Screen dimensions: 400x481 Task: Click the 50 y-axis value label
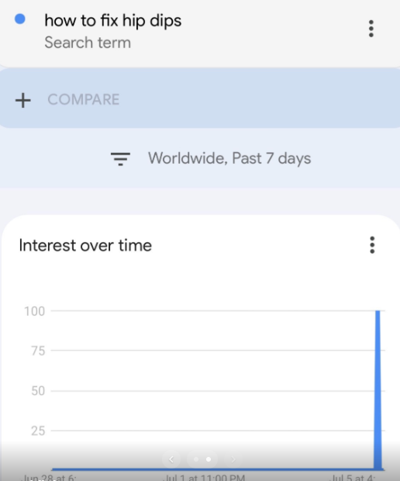point(38,391)
